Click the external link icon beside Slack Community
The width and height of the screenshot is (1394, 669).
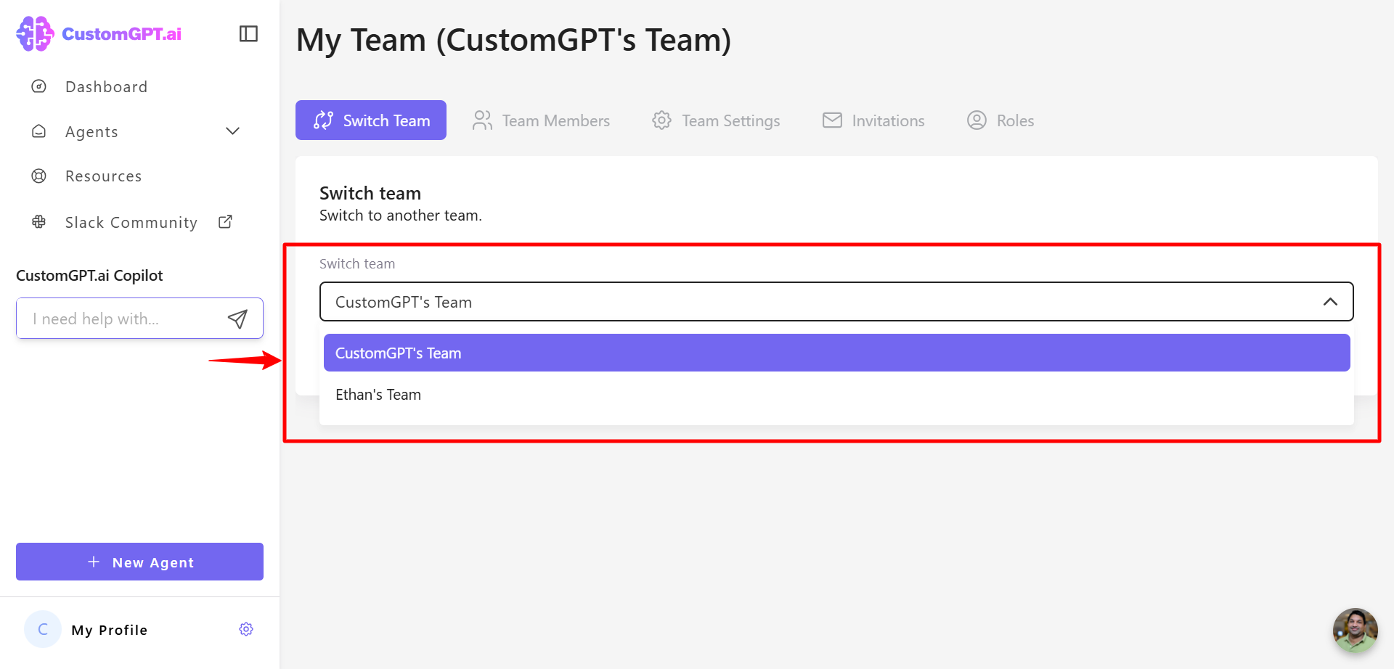226,221
